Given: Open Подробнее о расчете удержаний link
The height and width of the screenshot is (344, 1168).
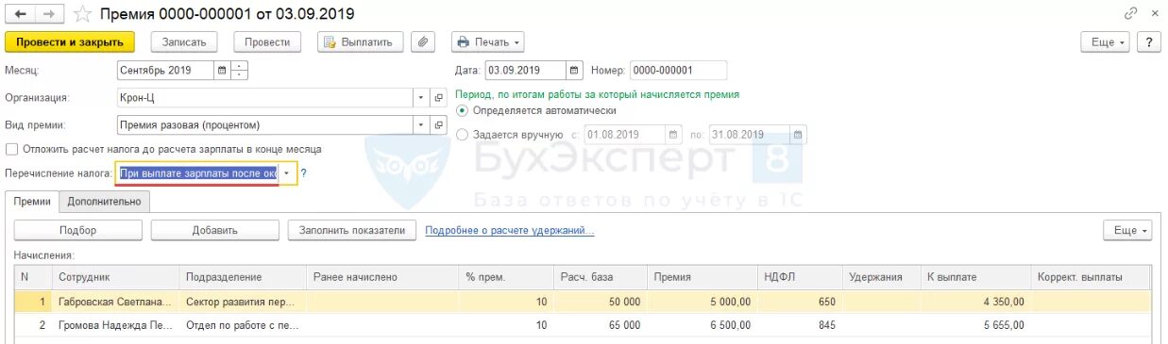Looking at the screenshot, I should coord(510,230).
